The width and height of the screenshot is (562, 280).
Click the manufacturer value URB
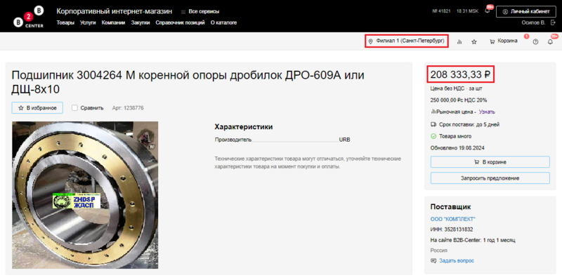tap(344, 140)
